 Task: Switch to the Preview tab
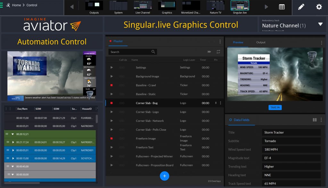point(238,42)
